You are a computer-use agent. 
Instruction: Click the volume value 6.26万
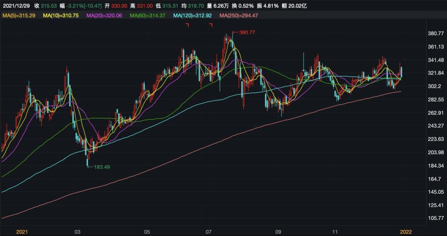point(221,6)
